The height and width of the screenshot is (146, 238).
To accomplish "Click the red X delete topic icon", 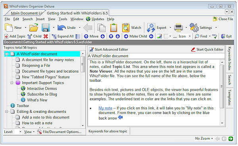I will click(46, 36).
